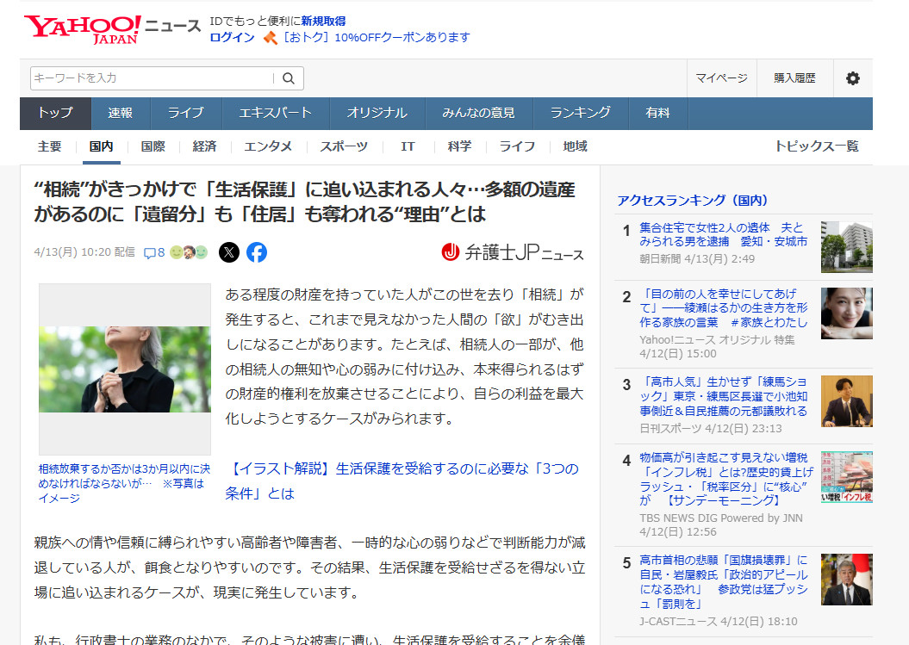Open the comments bubble showing 8
The height and width of the screenshot is (645, 909).
[x=153, y=252]
